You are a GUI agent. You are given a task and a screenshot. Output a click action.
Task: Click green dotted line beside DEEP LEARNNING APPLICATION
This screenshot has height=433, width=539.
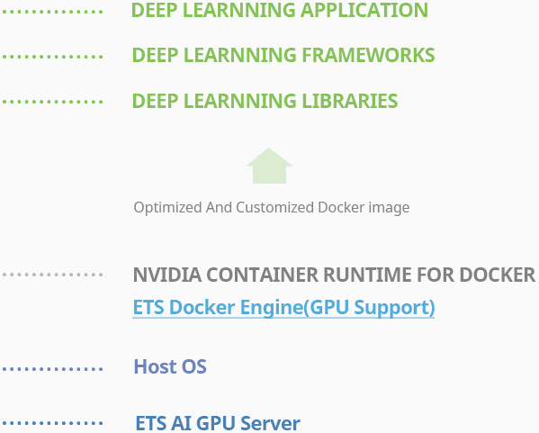pos(52,12)
